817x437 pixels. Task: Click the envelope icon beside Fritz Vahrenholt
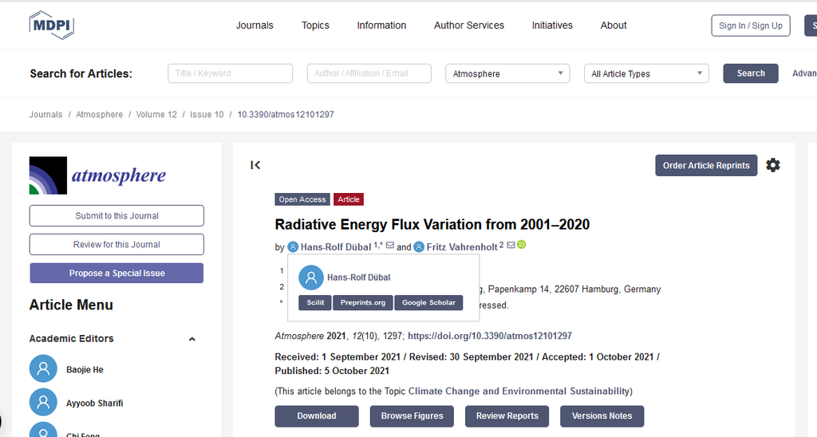tap(511, 246)
